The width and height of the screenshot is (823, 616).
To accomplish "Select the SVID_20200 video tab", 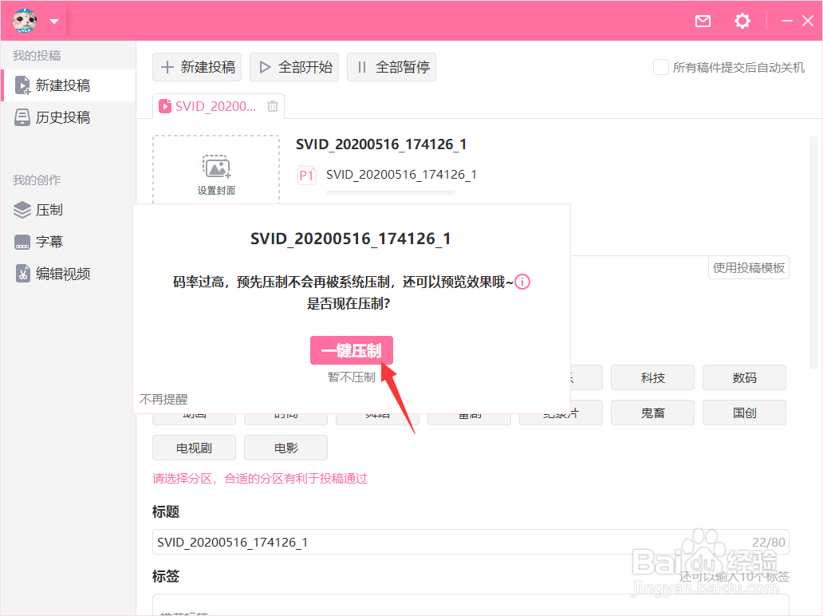I will point(215,105).
